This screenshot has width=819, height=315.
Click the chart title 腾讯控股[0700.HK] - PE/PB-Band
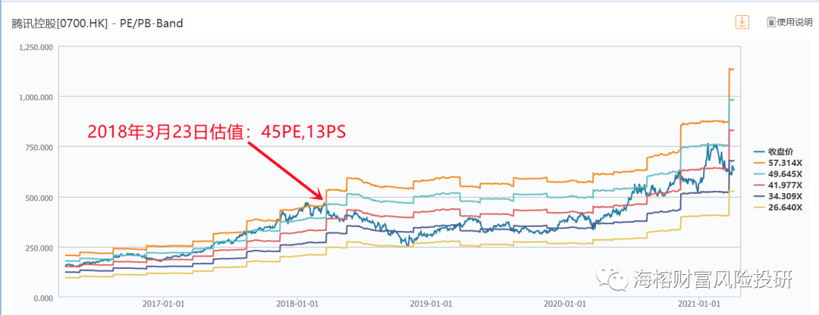(x=97, y=23)
